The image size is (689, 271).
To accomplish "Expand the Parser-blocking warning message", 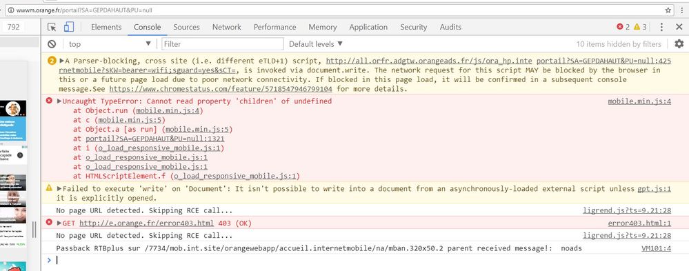I will coord(62,61).
